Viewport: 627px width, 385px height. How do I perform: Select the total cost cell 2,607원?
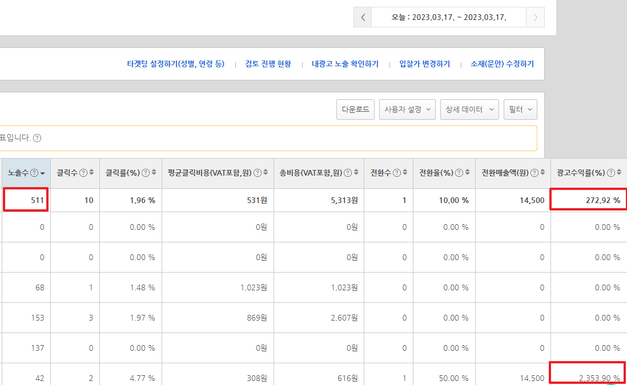tap(344, 318)
